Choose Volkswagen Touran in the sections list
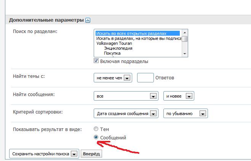 [114, 43]
